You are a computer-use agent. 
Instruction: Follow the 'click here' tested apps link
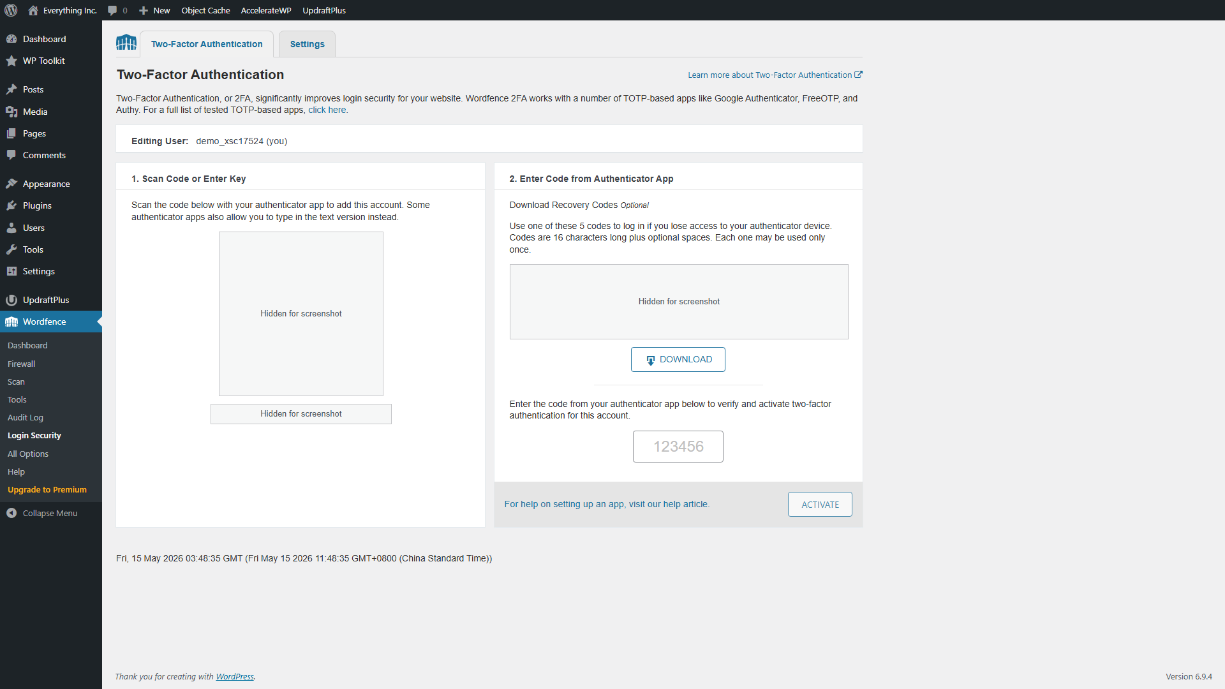(x=327, y=110)
